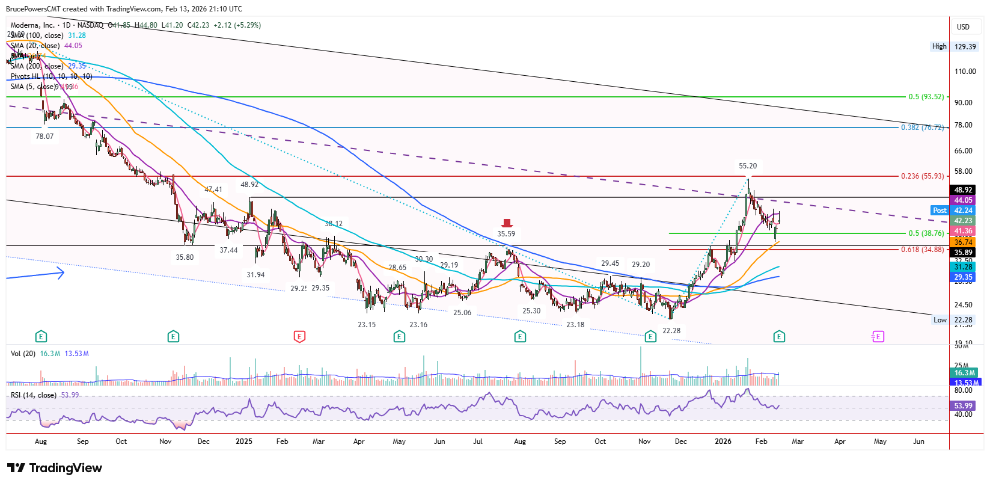Click the 0.5 (93.52) Fibonacci level label

pyautogui.click(x=926, y=97)
